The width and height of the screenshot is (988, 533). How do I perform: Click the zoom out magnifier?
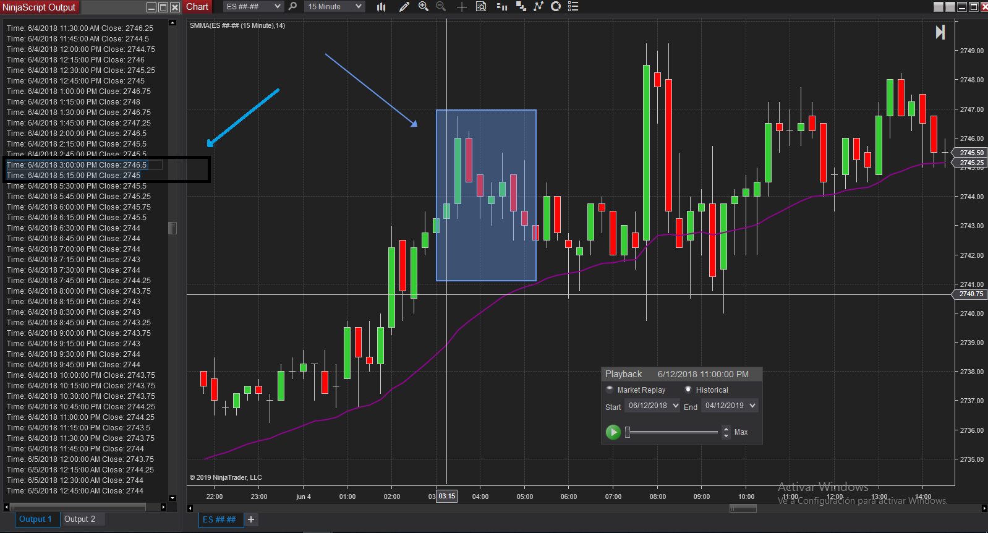click(441, 6)
